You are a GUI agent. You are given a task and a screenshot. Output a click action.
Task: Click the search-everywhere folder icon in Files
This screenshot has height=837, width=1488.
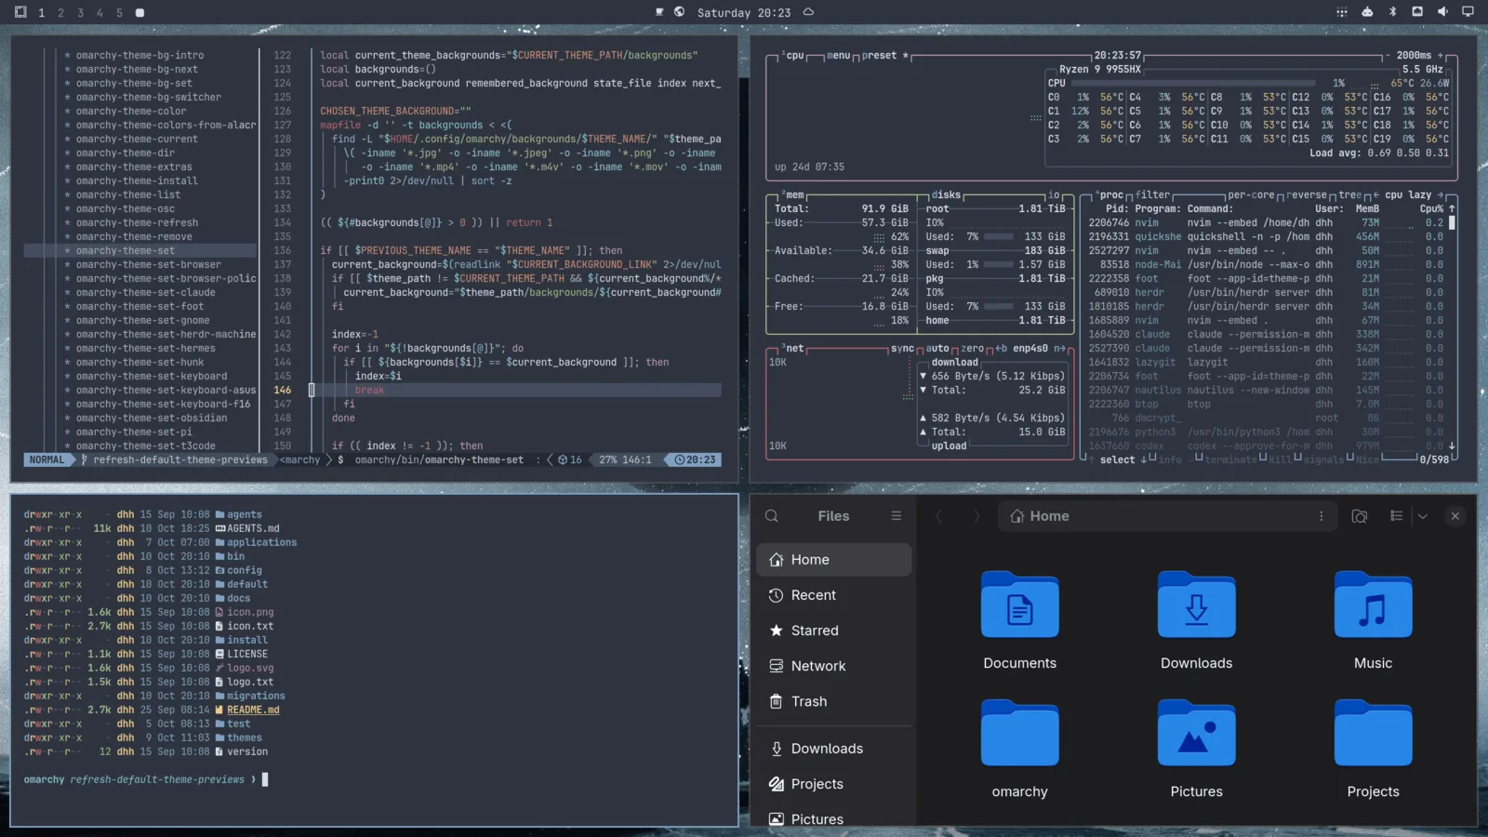click(x=1359, y=516)
